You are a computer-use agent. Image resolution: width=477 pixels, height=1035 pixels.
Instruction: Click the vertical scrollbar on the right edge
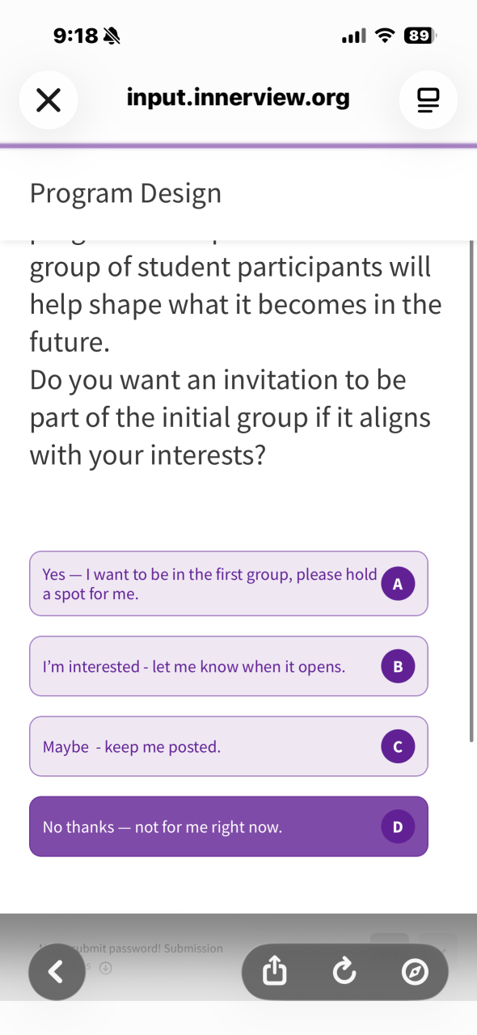[471, 490]
